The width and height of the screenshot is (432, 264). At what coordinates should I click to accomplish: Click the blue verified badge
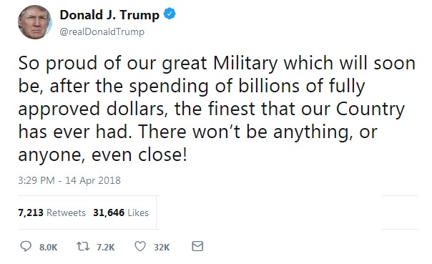[x=170, y=14]
